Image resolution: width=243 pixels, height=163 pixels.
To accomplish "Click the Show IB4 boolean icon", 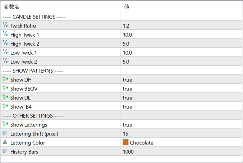I will point(5,107).
